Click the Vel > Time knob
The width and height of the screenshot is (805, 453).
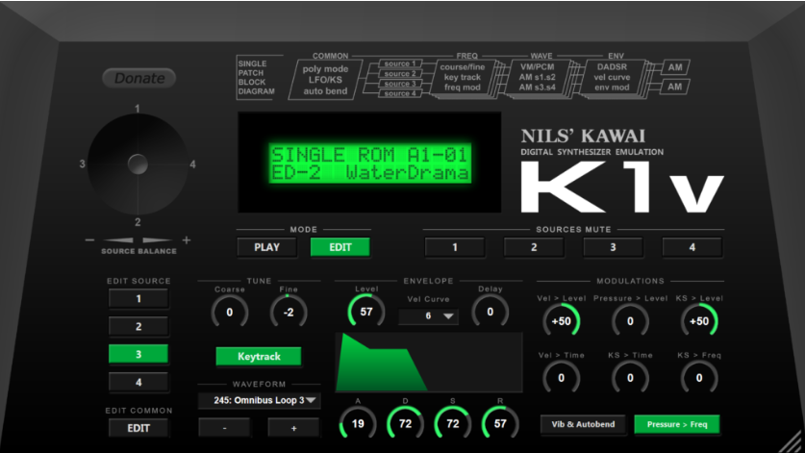click(x=561, y=378)
